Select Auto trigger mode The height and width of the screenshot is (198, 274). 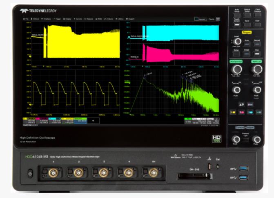(x=247, y=44)
